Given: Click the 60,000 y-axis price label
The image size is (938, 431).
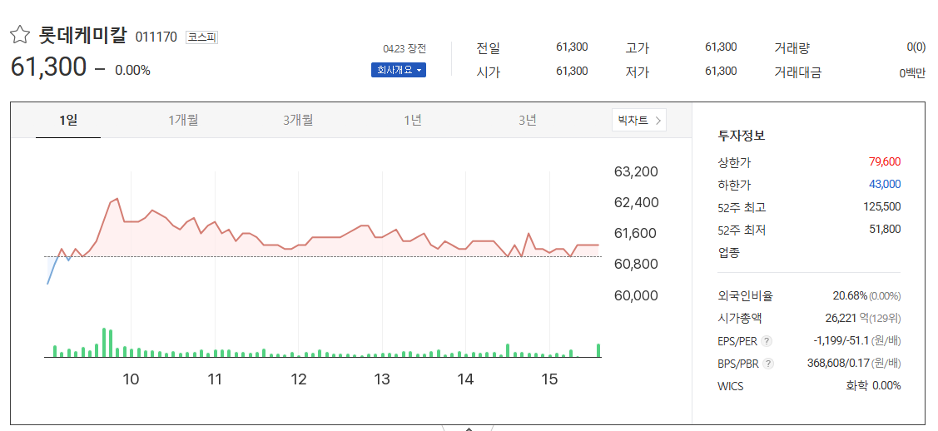Looking at the screenshot, I should (x=636, y=295).
